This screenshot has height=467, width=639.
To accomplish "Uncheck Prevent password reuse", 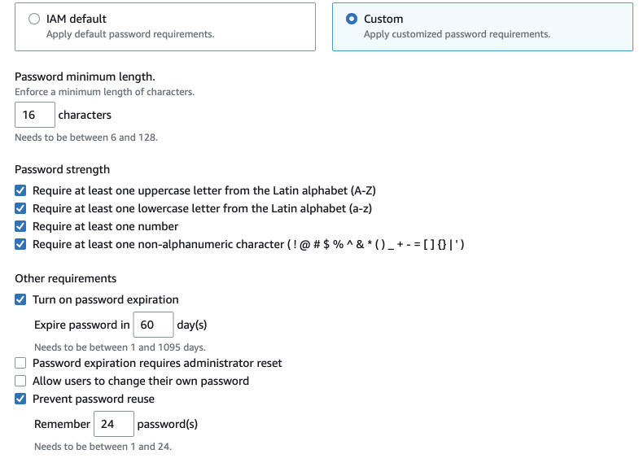I will (x=20, y=399).
